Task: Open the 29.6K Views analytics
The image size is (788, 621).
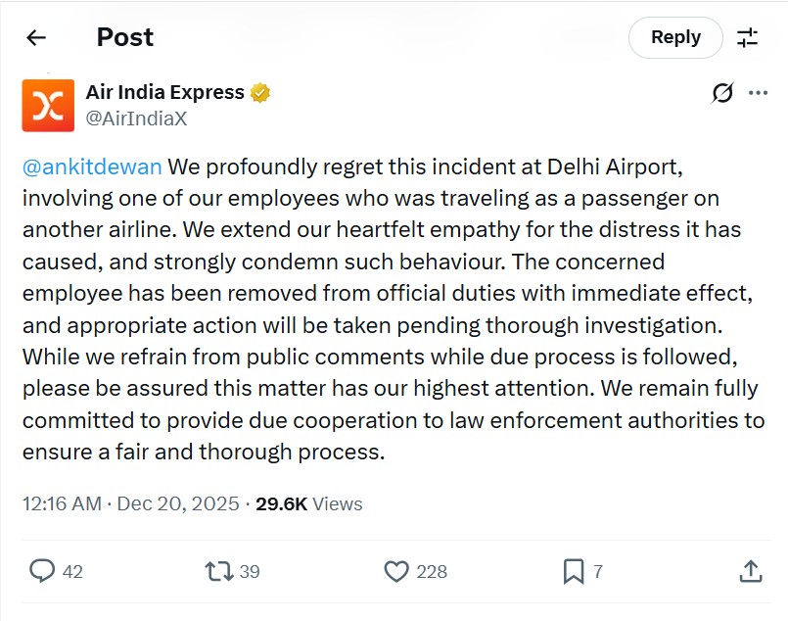Action: pos(309,503)
